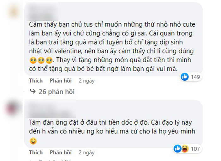Toggle "Thích" on the first comment
The image size is (221, 161).
pyautogui.click(x=36, y=81)
